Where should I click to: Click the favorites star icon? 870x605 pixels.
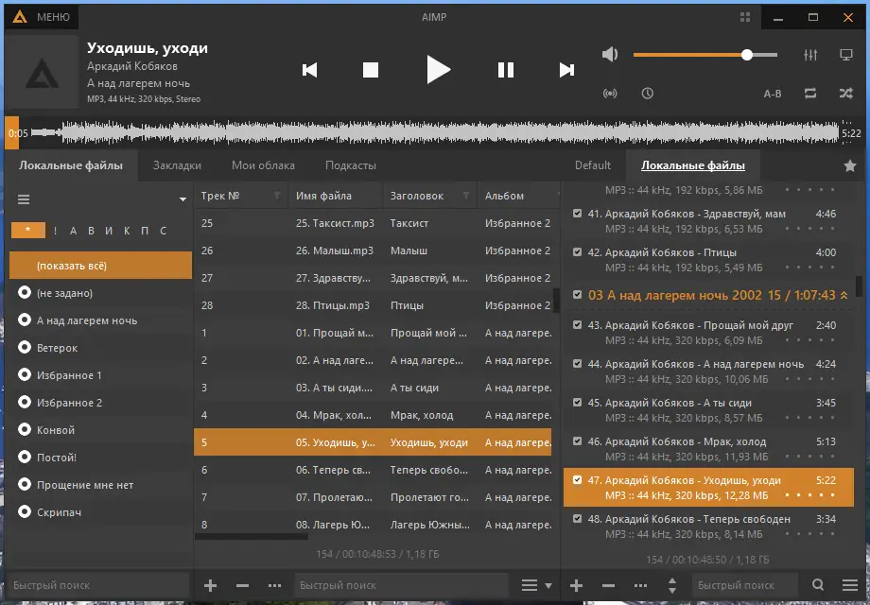pos(849,165)
